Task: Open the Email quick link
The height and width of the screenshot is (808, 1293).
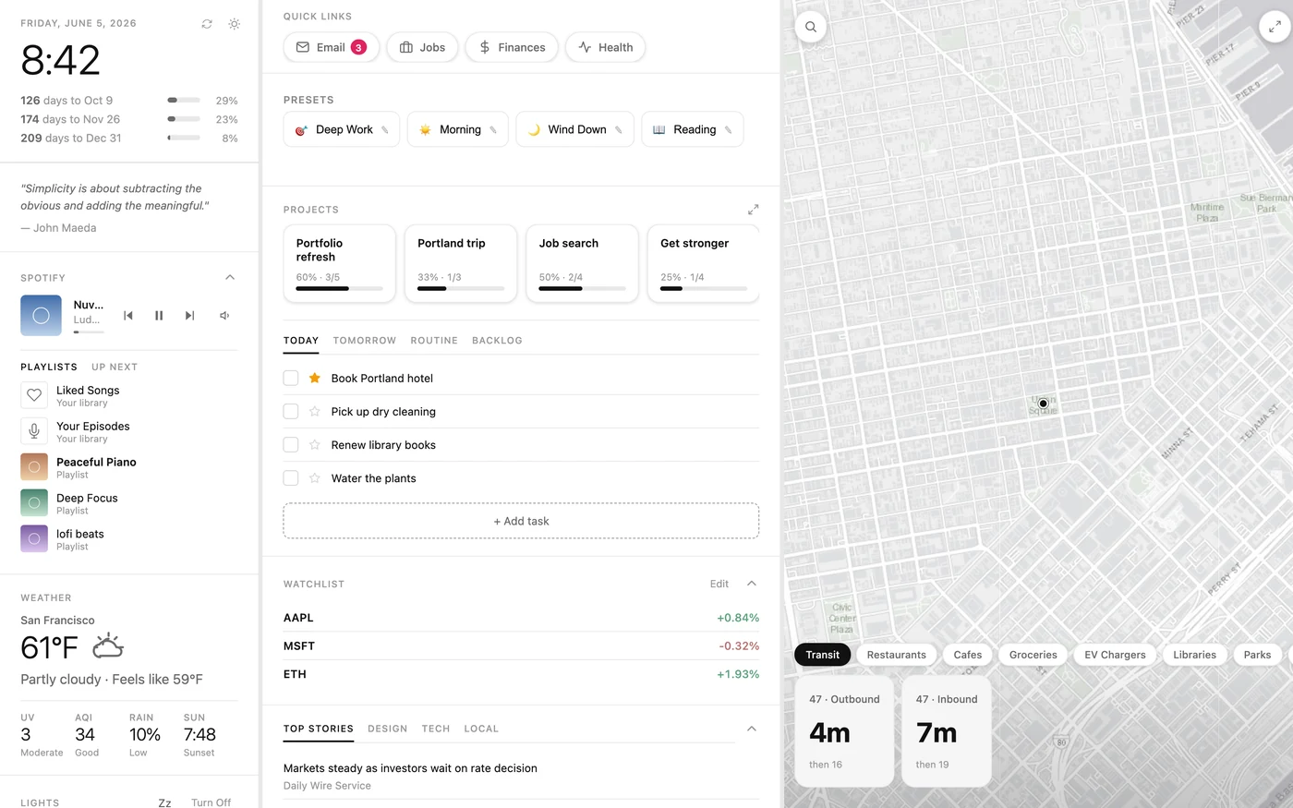Action: [332, 47]
